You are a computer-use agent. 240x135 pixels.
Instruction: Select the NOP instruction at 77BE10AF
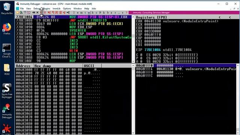73,61
